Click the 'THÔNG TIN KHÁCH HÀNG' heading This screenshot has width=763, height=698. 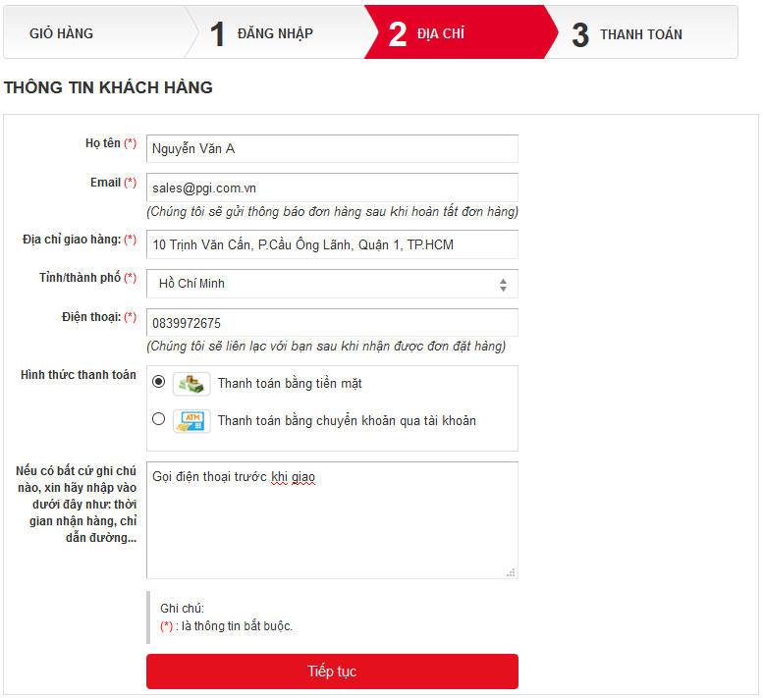(x=108, y=87)
